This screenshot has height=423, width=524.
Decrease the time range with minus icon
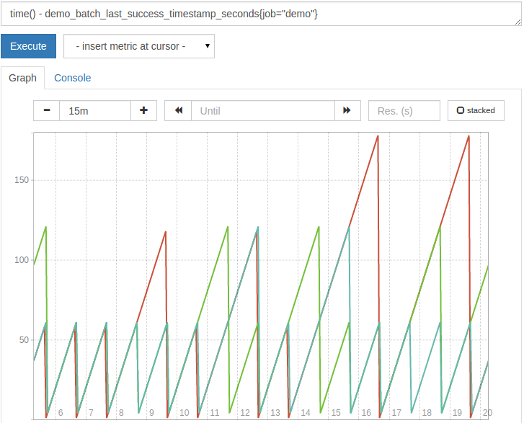47,110
